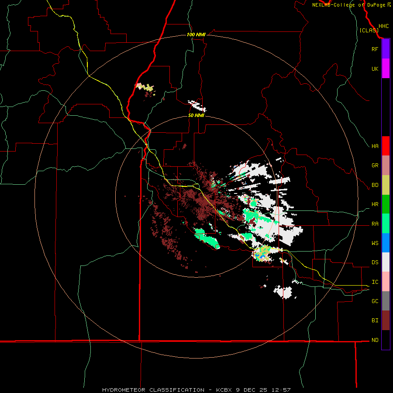Click the "UK" legend label
Viewport: 393px width, 393px height.
375,69
